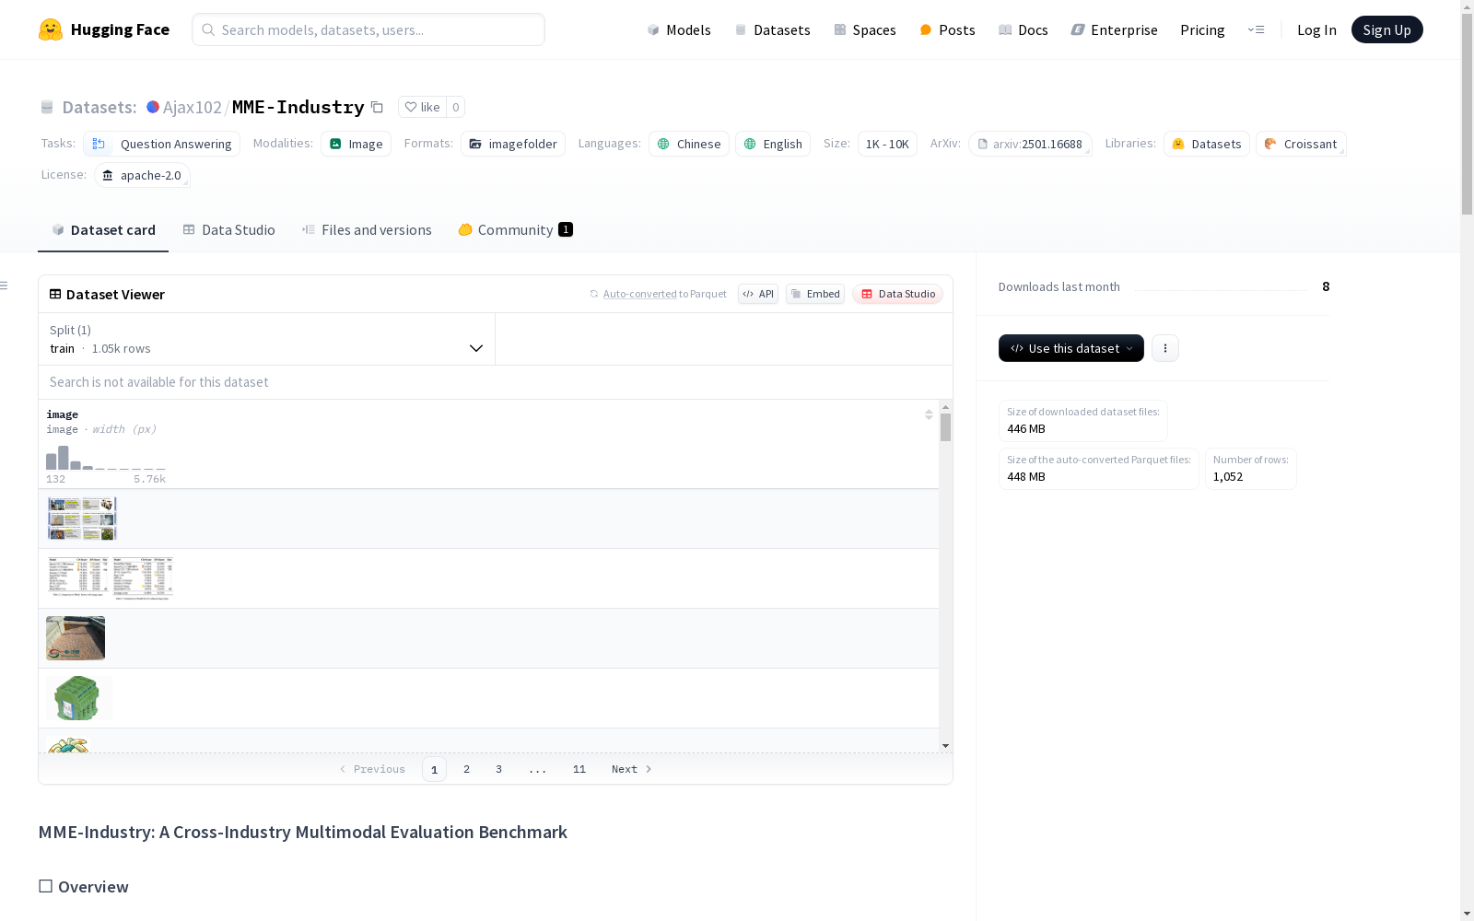
Task: Filter by English language tag
Action: pyautogui.click(x=773, y=144)
